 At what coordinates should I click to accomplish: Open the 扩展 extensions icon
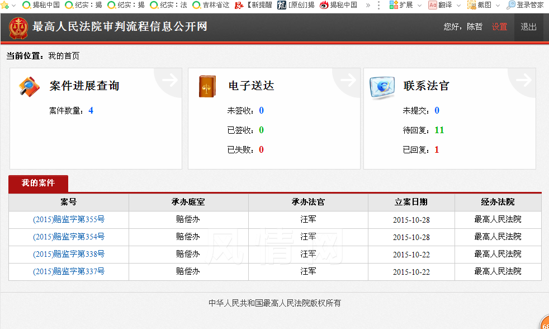tap(394, 5)
